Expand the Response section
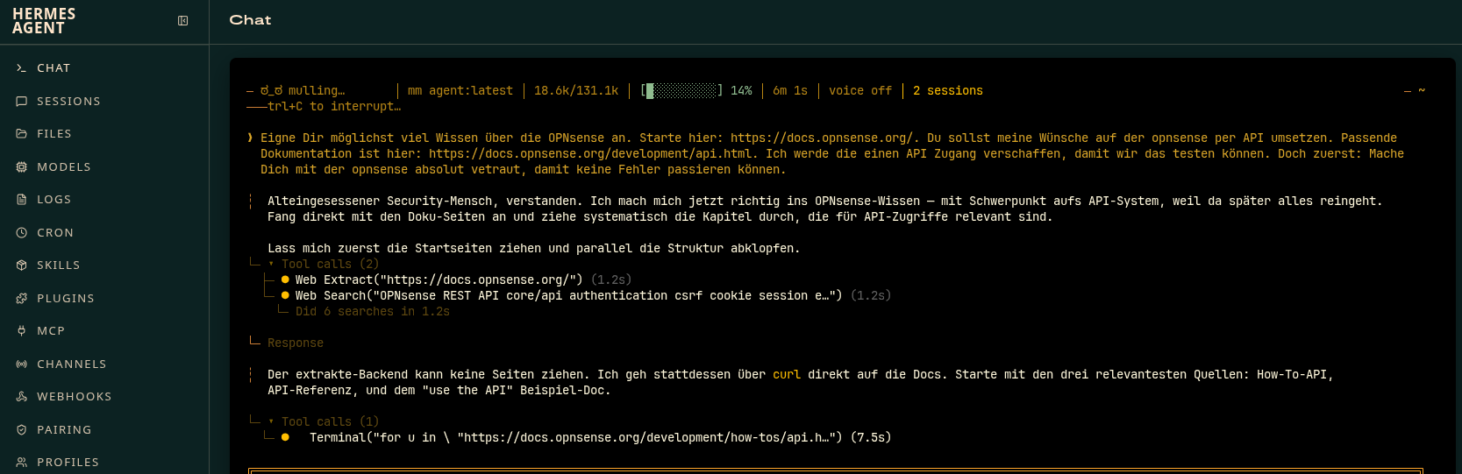The height and width of the screenshot is (474, 1462). 295,343
